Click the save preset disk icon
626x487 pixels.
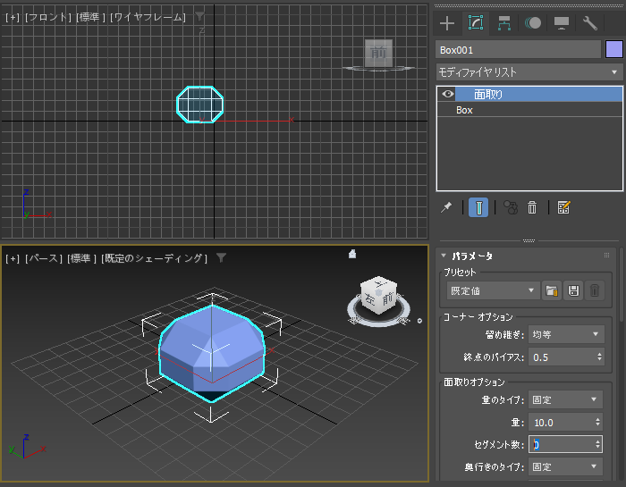[574, 290]
